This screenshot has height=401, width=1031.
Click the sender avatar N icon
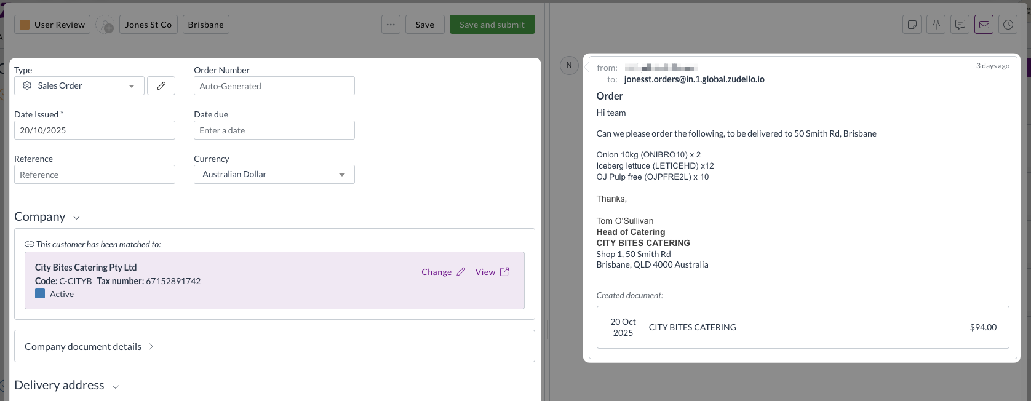(569, 65)
